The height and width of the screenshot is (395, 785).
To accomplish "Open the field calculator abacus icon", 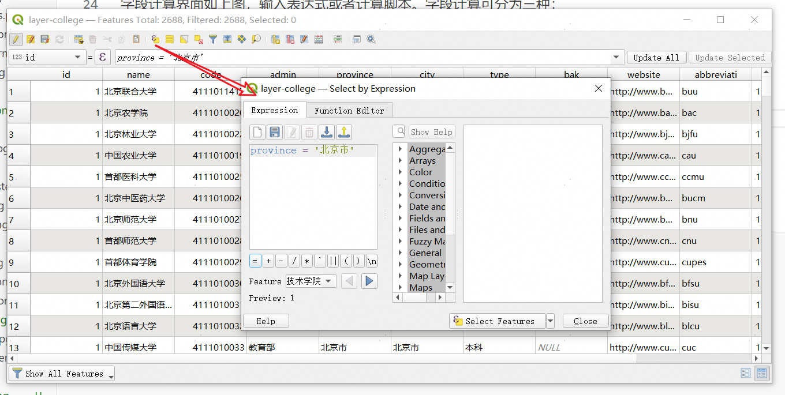I will tap(318, 39).
